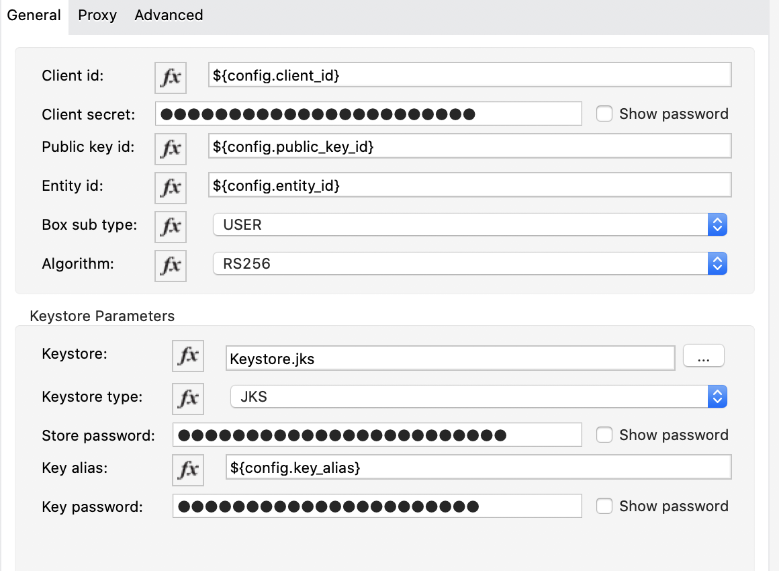The image size is (779, 571).
Task: Toggle expression mode for Public key id
Action: 171,147
